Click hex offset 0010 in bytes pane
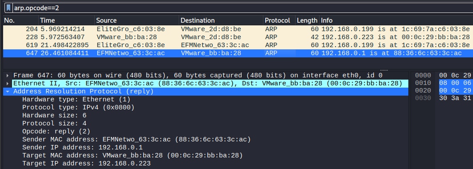Viewport: 473px width, 169px height. coord(423,83)
